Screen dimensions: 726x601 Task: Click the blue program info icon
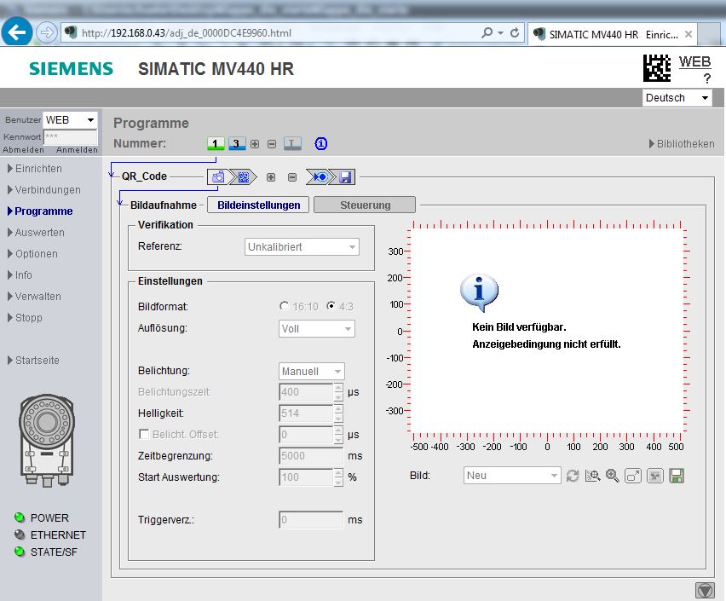[x=321, y=144]
